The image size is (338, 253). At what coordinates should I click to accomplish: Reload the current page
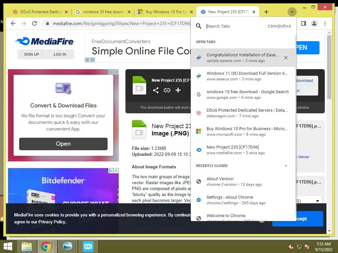(34, 23)
